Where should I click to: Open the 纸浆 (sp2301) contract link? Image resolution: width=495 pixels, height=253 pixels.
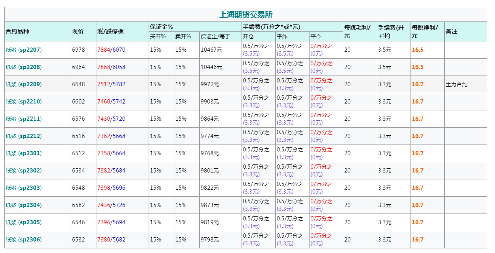coord(23,153)
